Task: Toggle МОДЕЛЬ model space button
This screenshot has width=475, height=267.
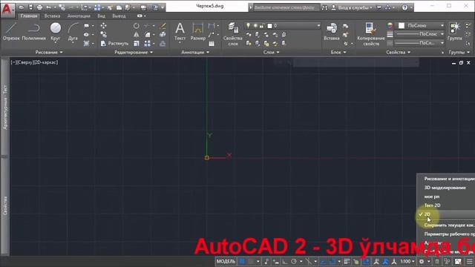Action: tap(226, 261)
